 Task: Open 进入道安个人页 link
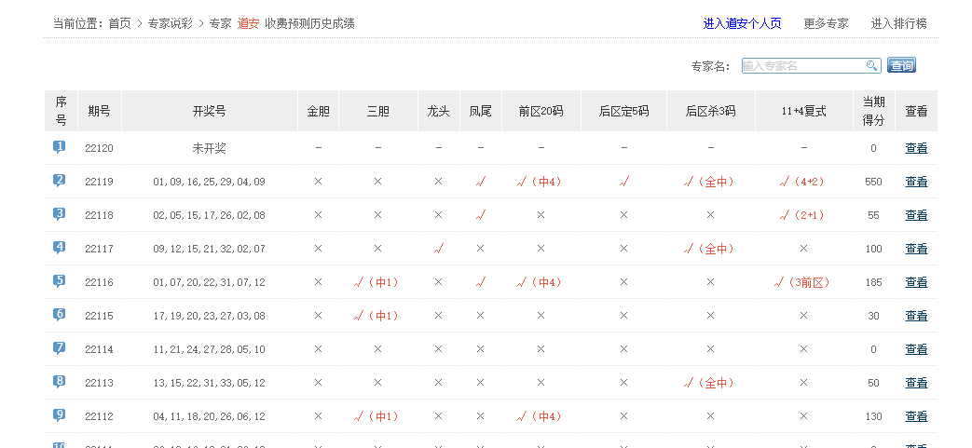click(742, 23)
